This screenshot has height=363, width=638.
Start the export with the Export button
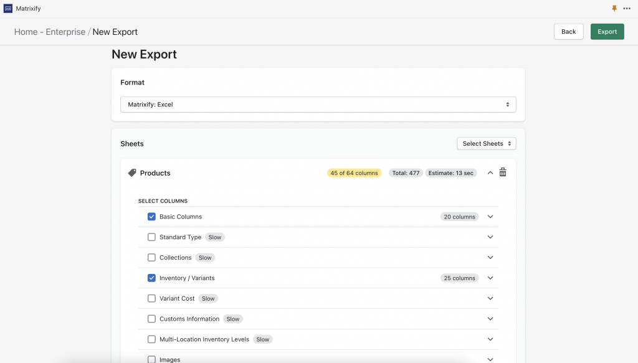[x=607, y=31]
